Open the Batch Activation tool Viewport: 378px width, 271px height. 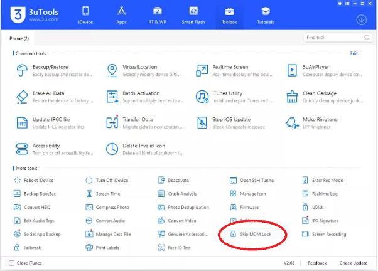[144, 97]
